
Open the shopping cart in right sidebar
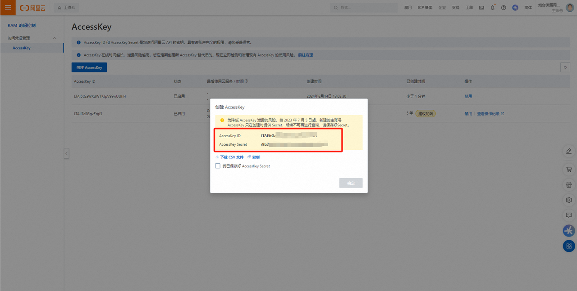coord(569,170)
